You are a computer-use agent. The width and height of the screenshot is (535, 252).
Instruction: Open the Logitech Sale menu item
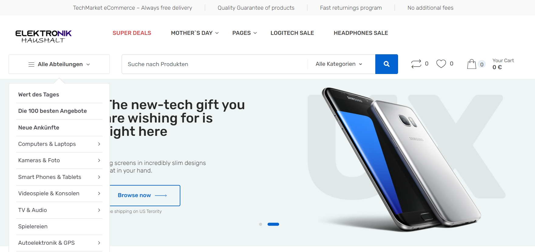coord(292,33)
